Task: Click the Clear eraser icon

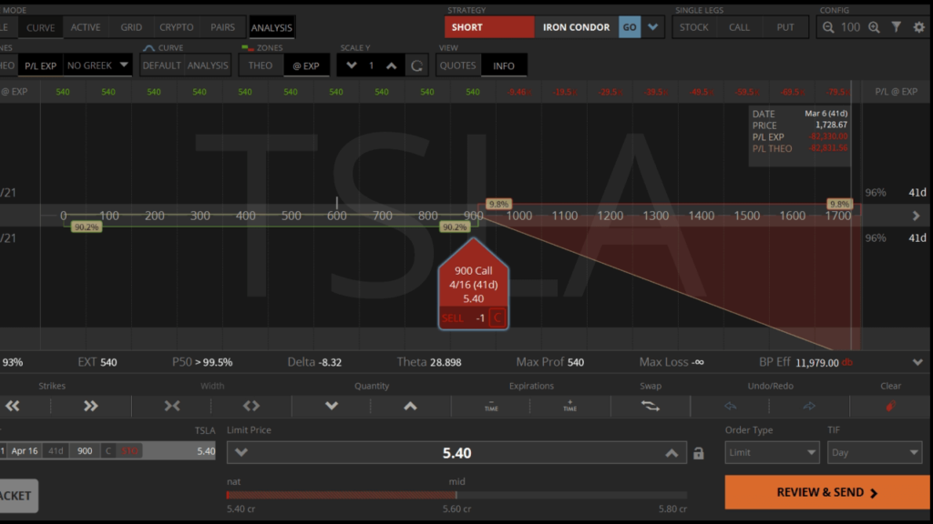Action: pos(890,407)
